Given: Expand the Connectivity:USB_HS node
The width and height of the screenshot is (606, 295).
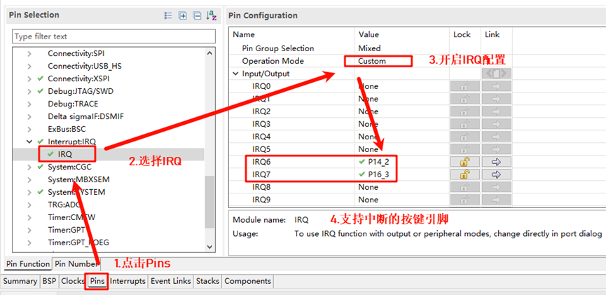Looking at the screenshot, I should pyautogui.click(x=29, y=66).
